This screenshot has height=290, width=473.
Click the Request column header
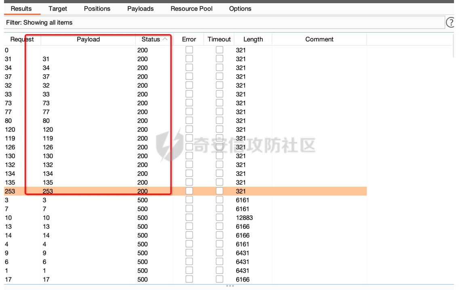[x=22, y=39]
